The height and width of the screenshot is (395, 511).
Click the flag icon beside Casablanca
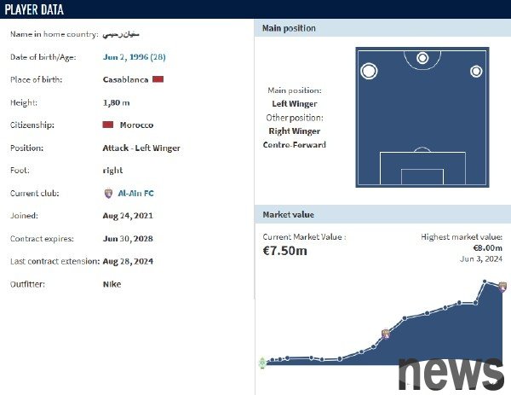pyautogui.click(x=158, y=79)
